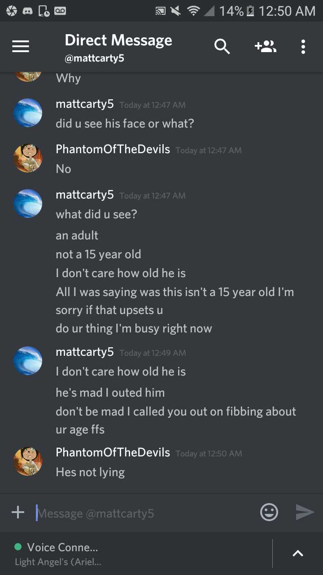Open the three-dot overflow menu
This screenshot has width=323, height=575.
point(303,46)
